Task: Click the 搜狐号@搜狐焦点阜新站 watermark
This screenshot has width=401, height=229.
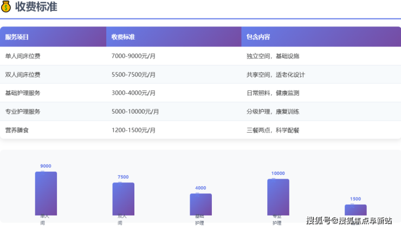Action: tap(349, 220)
